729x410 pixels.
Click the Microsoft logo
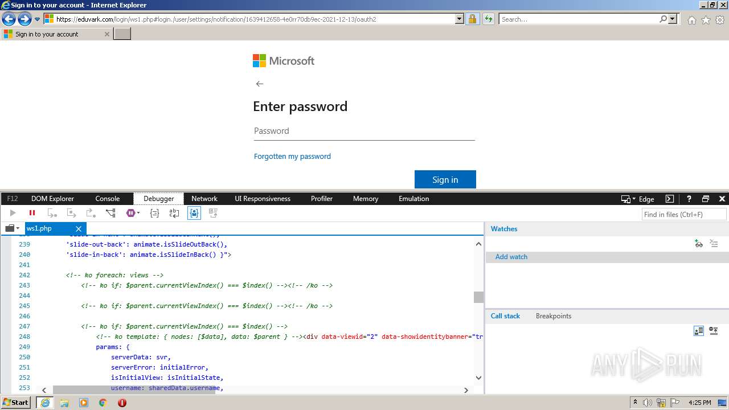[x=284, y=61]
